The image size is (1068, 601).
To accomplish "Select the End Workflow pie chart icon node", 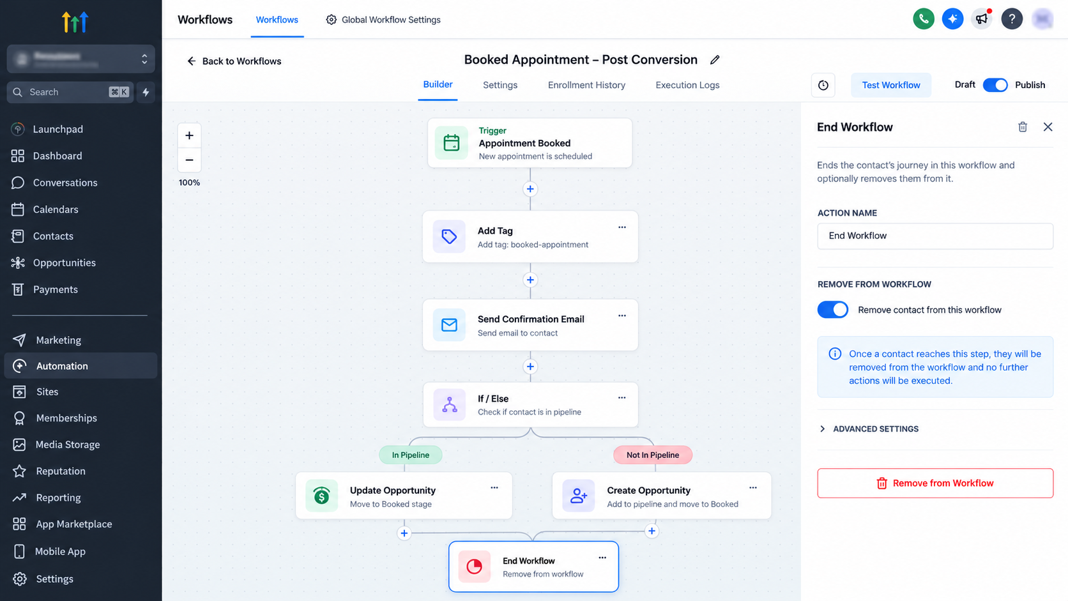I will click(474, 567).
